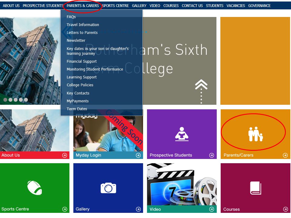The image size is (291, 218).
Task: Click the Gallery tile label
Action: point(82,209)
